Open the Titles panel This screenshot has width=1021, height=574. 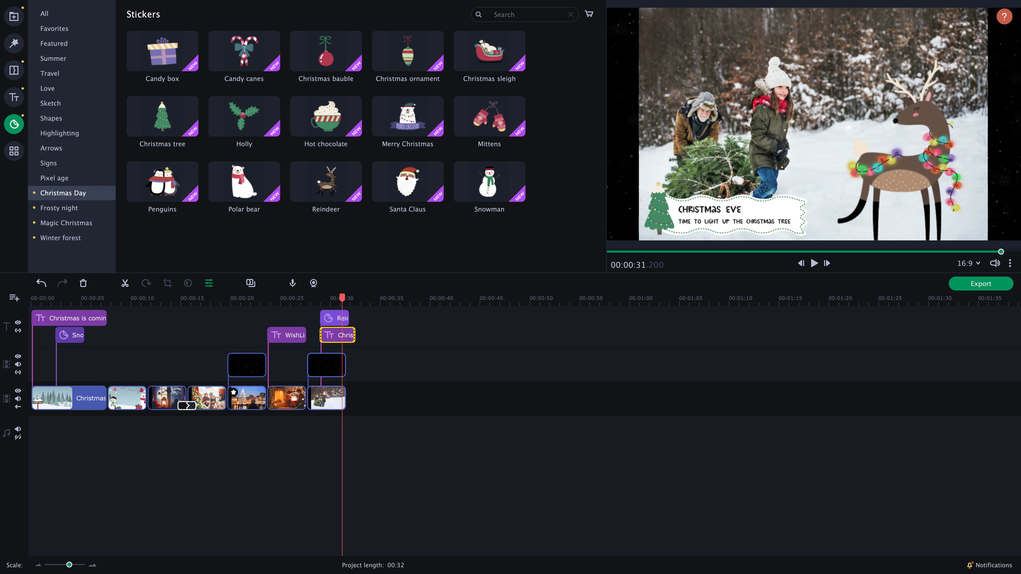click(14, 97)
